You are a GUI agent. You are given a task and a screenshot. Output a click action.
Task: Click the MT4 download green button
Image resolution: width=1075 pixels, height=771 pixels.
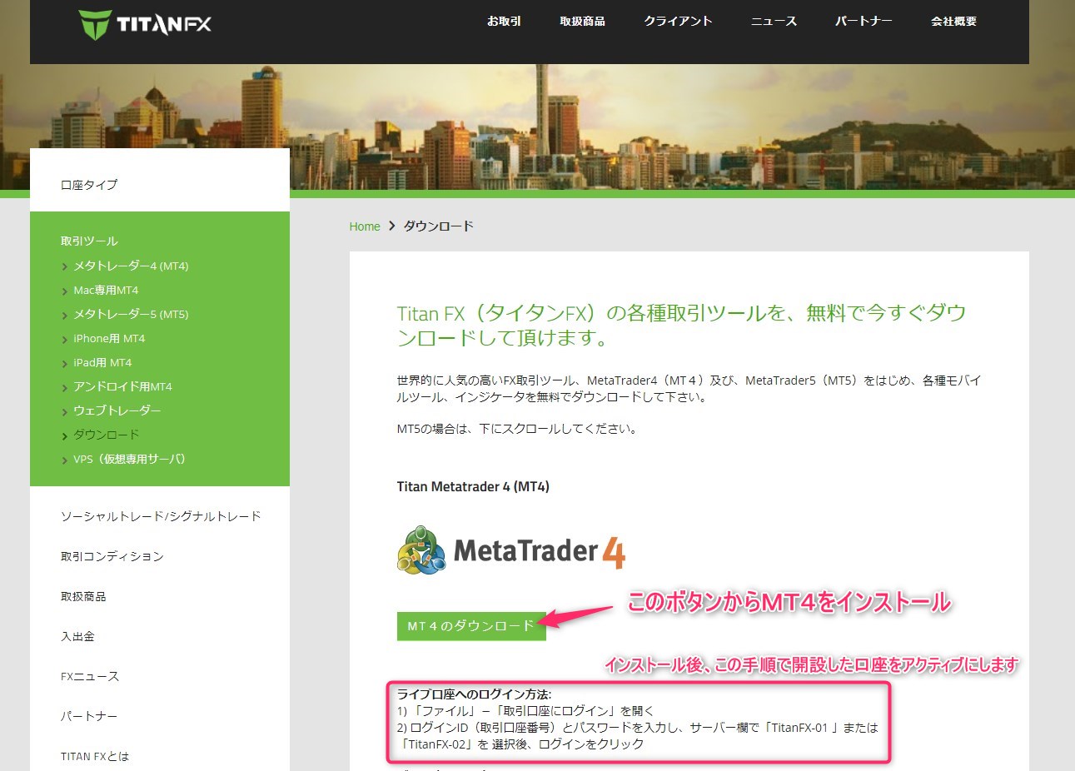pos(470,626)
